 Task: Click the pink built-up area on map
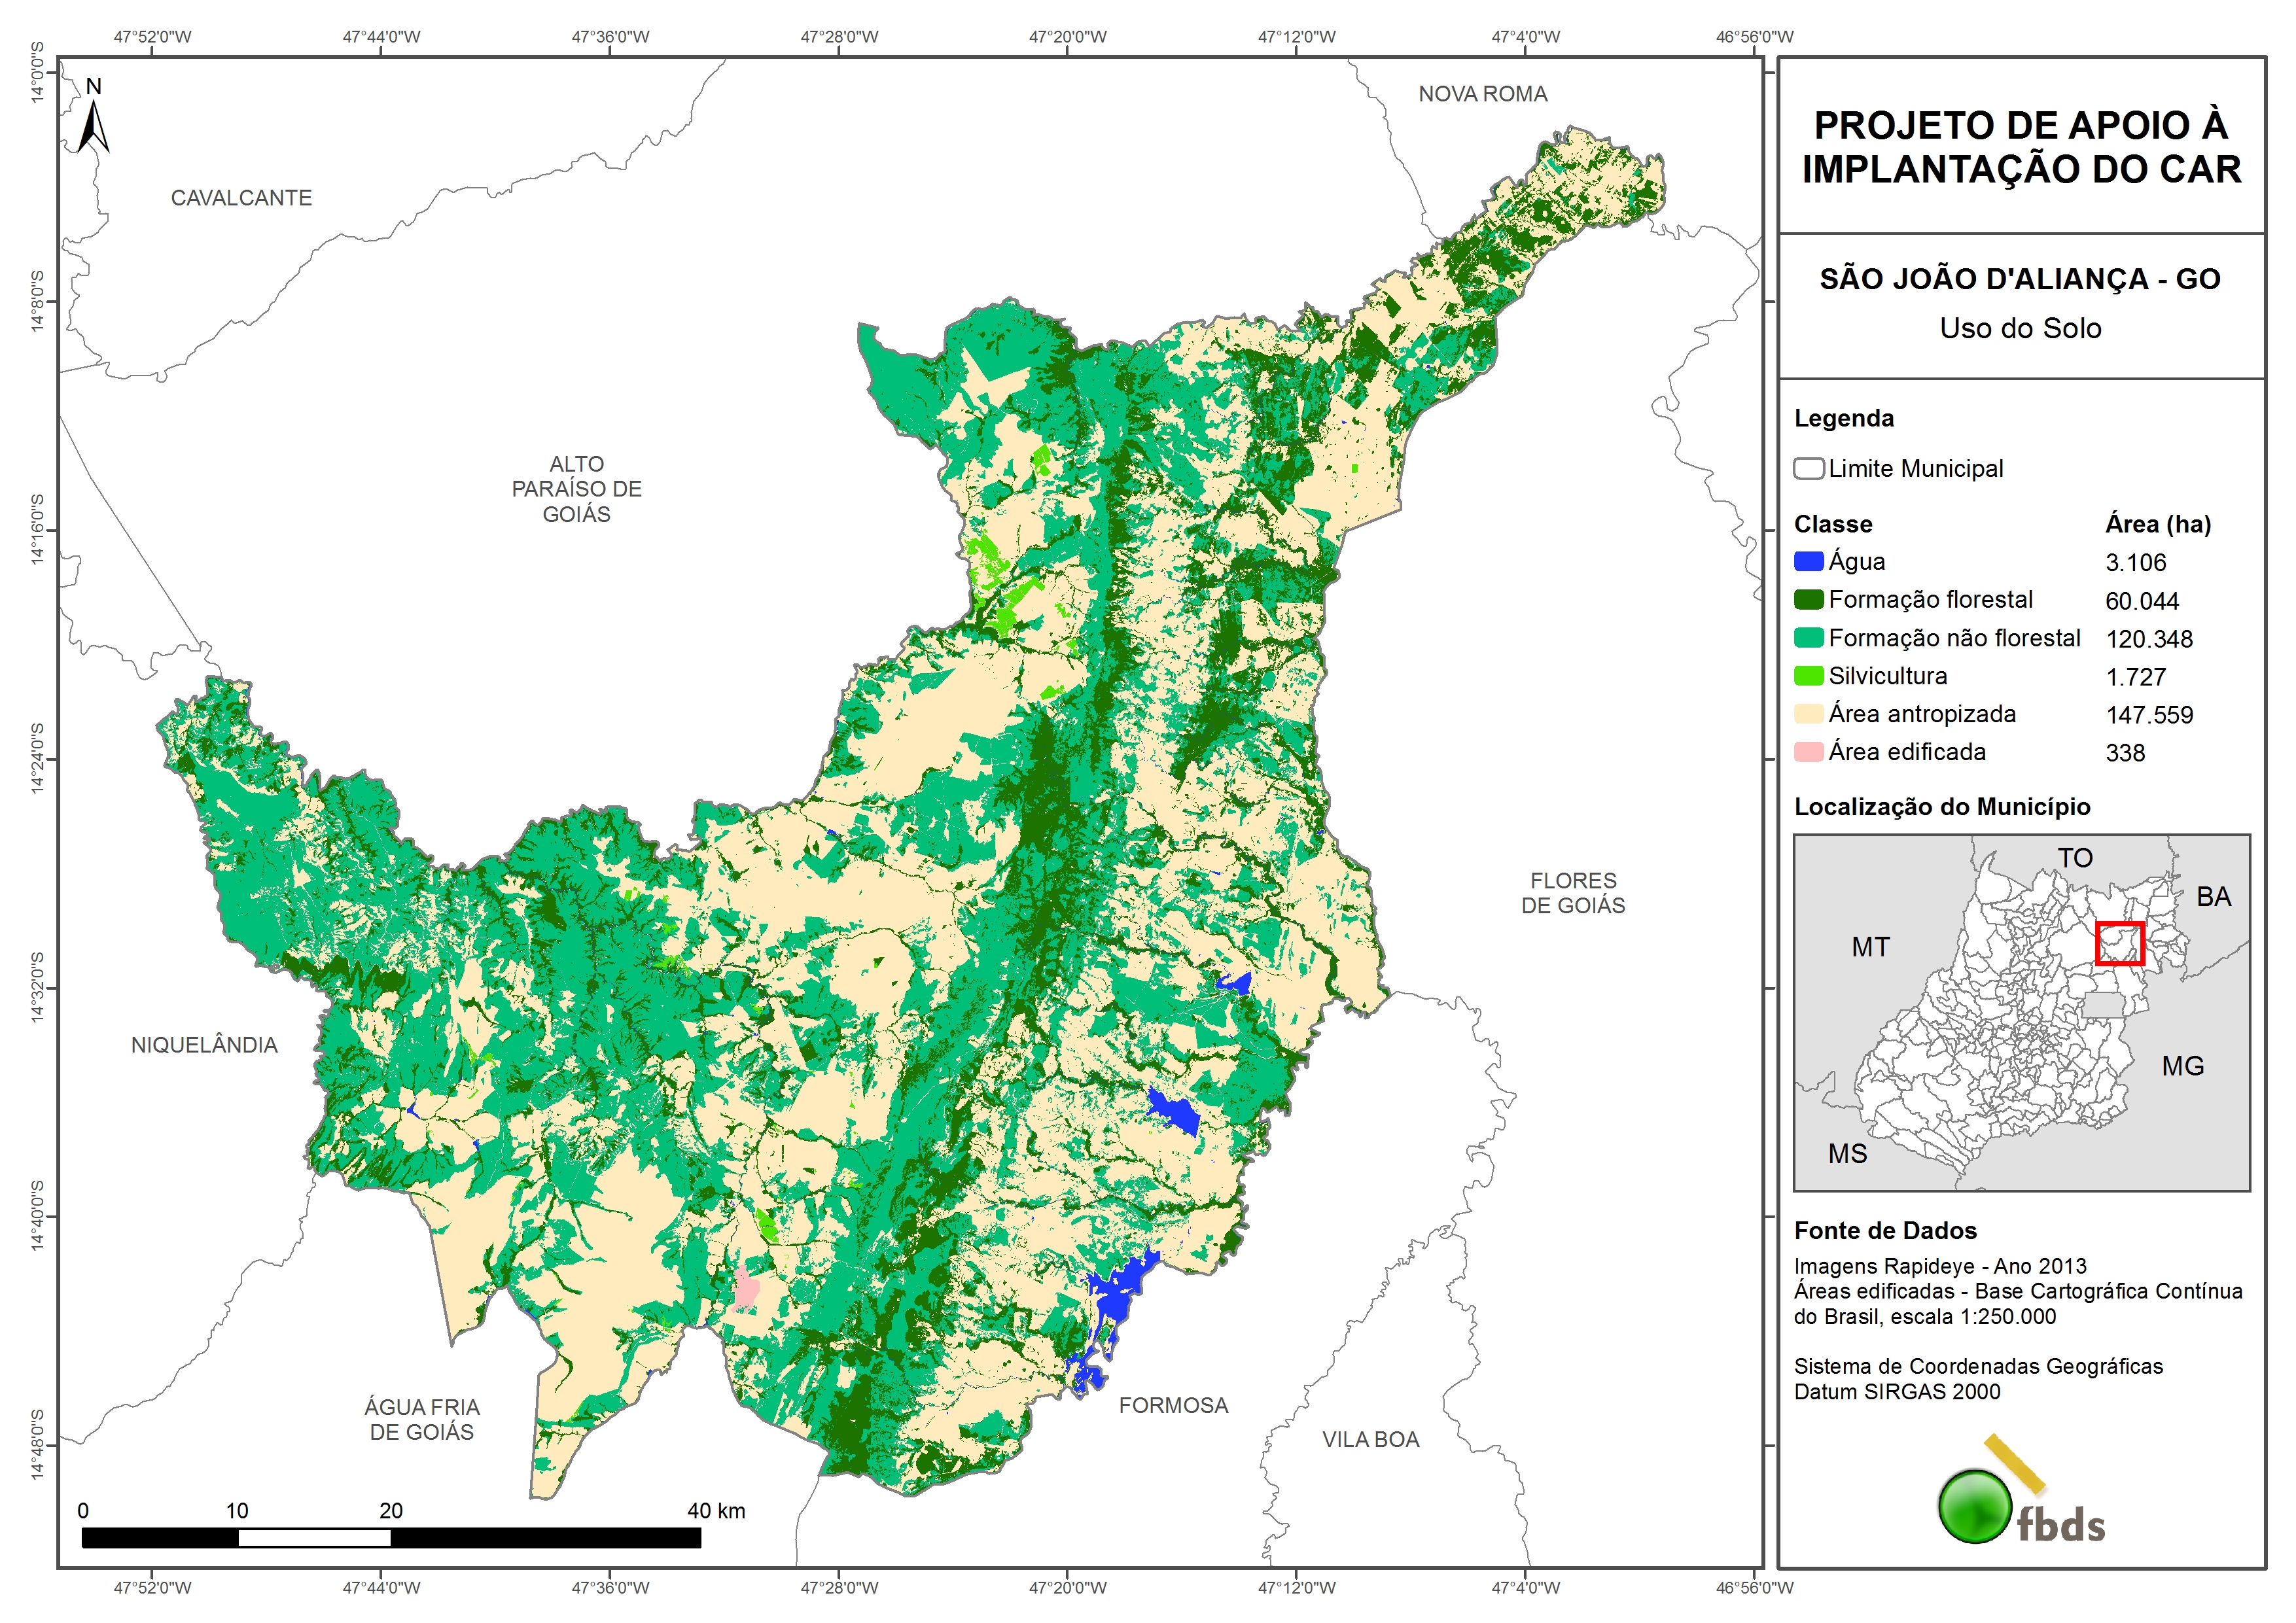(746, 1291)
